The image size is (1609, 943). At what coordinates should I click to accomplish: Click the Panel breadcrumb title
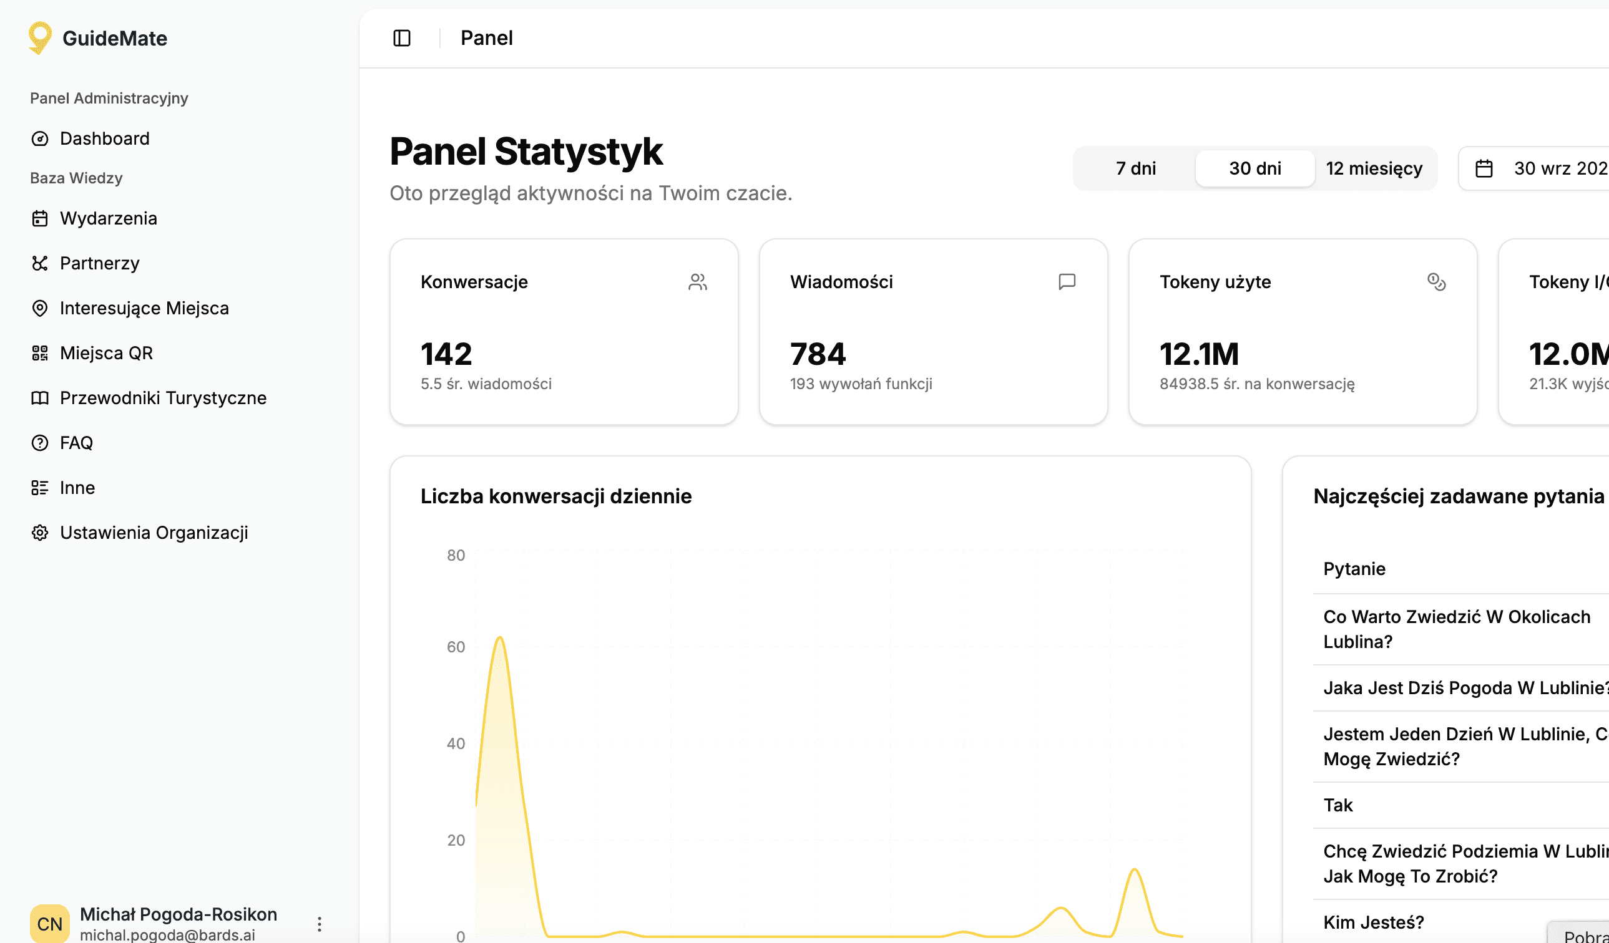coord(487,38)
